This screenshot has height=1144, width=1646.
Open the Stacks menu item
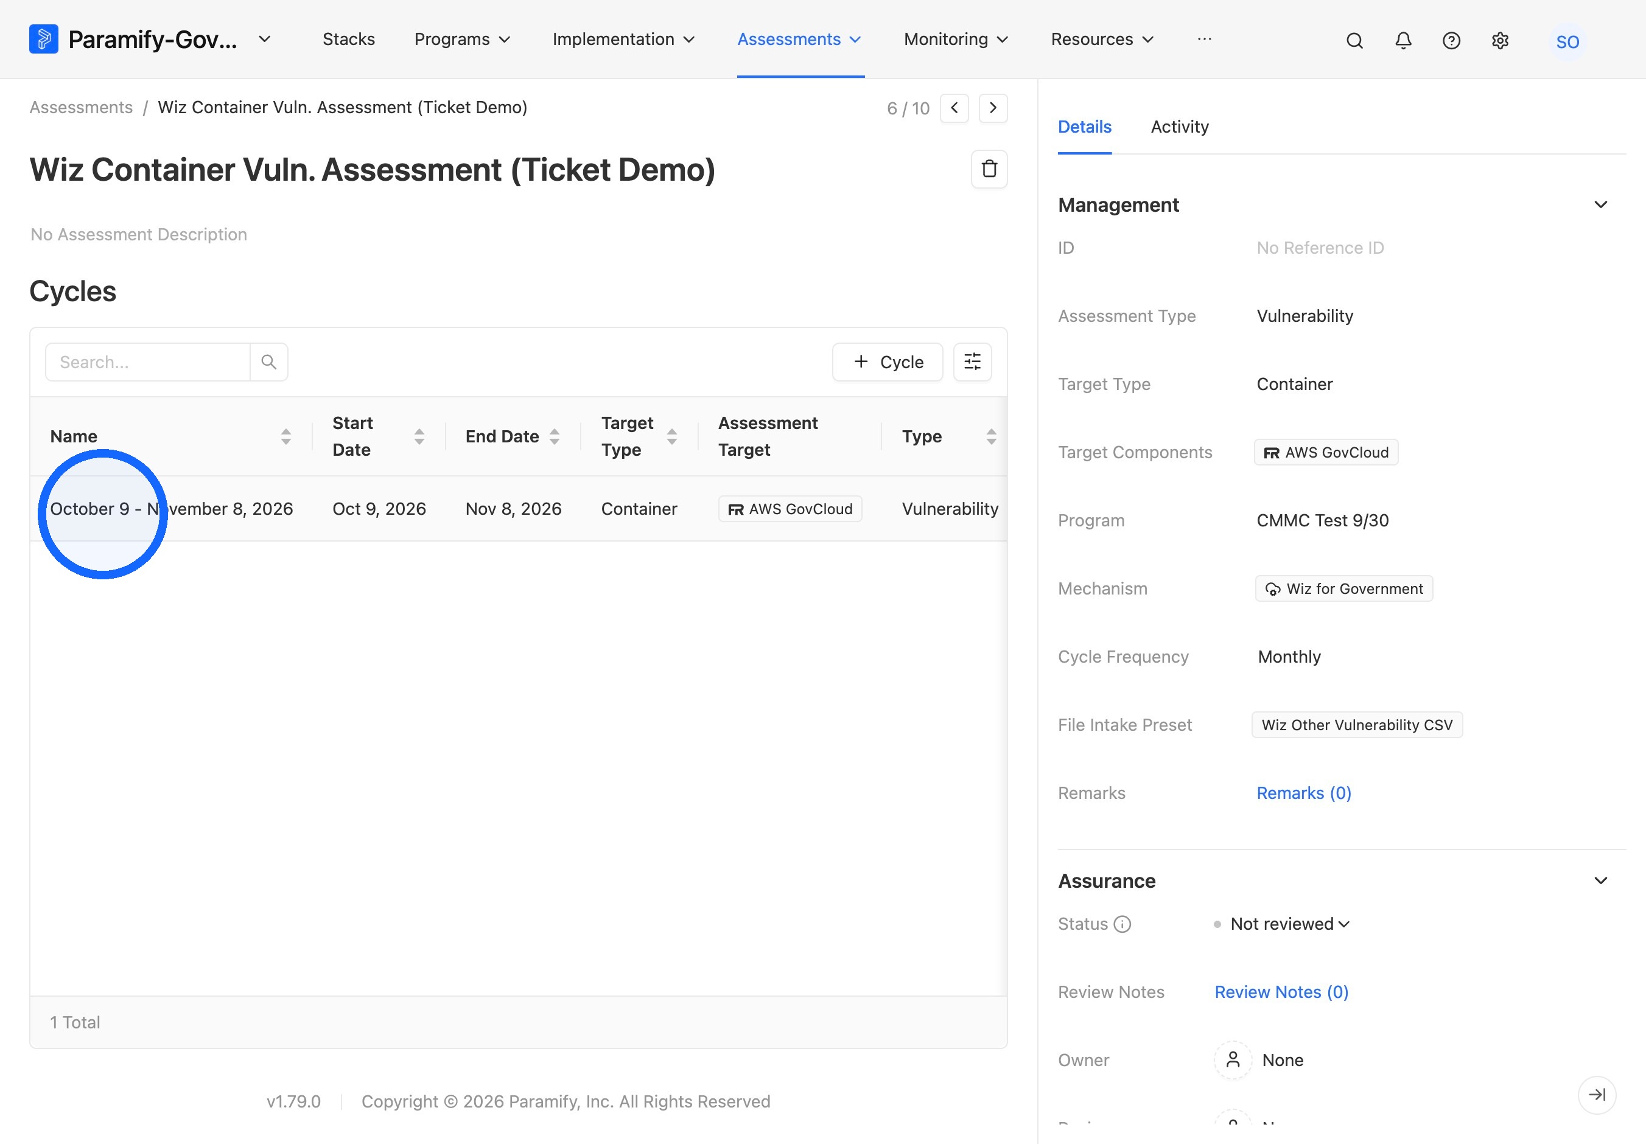tap(348, 40)
